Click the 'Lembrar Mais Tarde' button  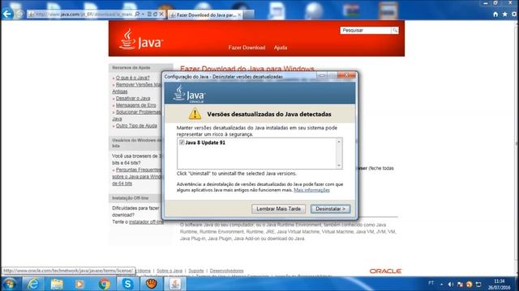(278, 209)
